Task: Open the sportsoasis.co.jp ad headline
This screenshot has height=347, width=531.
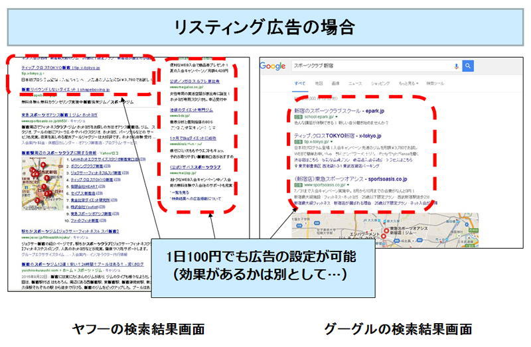Action: (350, 178)
